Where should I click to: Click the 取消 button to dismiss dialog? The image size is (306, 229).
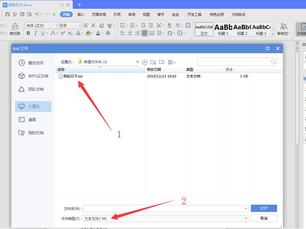(264, 218)
